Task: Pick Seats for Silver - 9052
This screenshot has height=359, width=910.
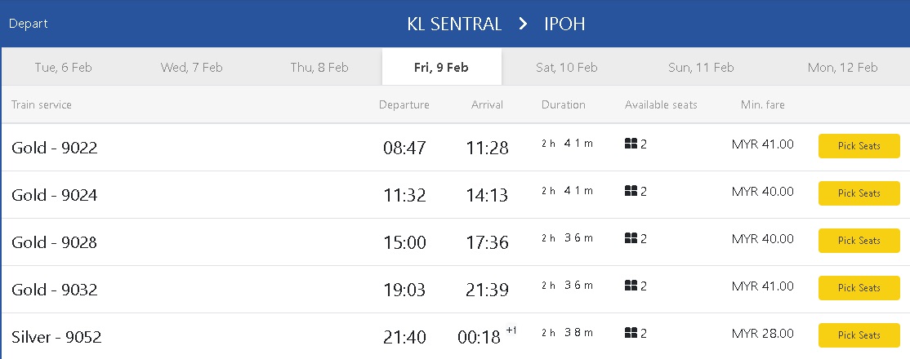Action: coord(859,335)
